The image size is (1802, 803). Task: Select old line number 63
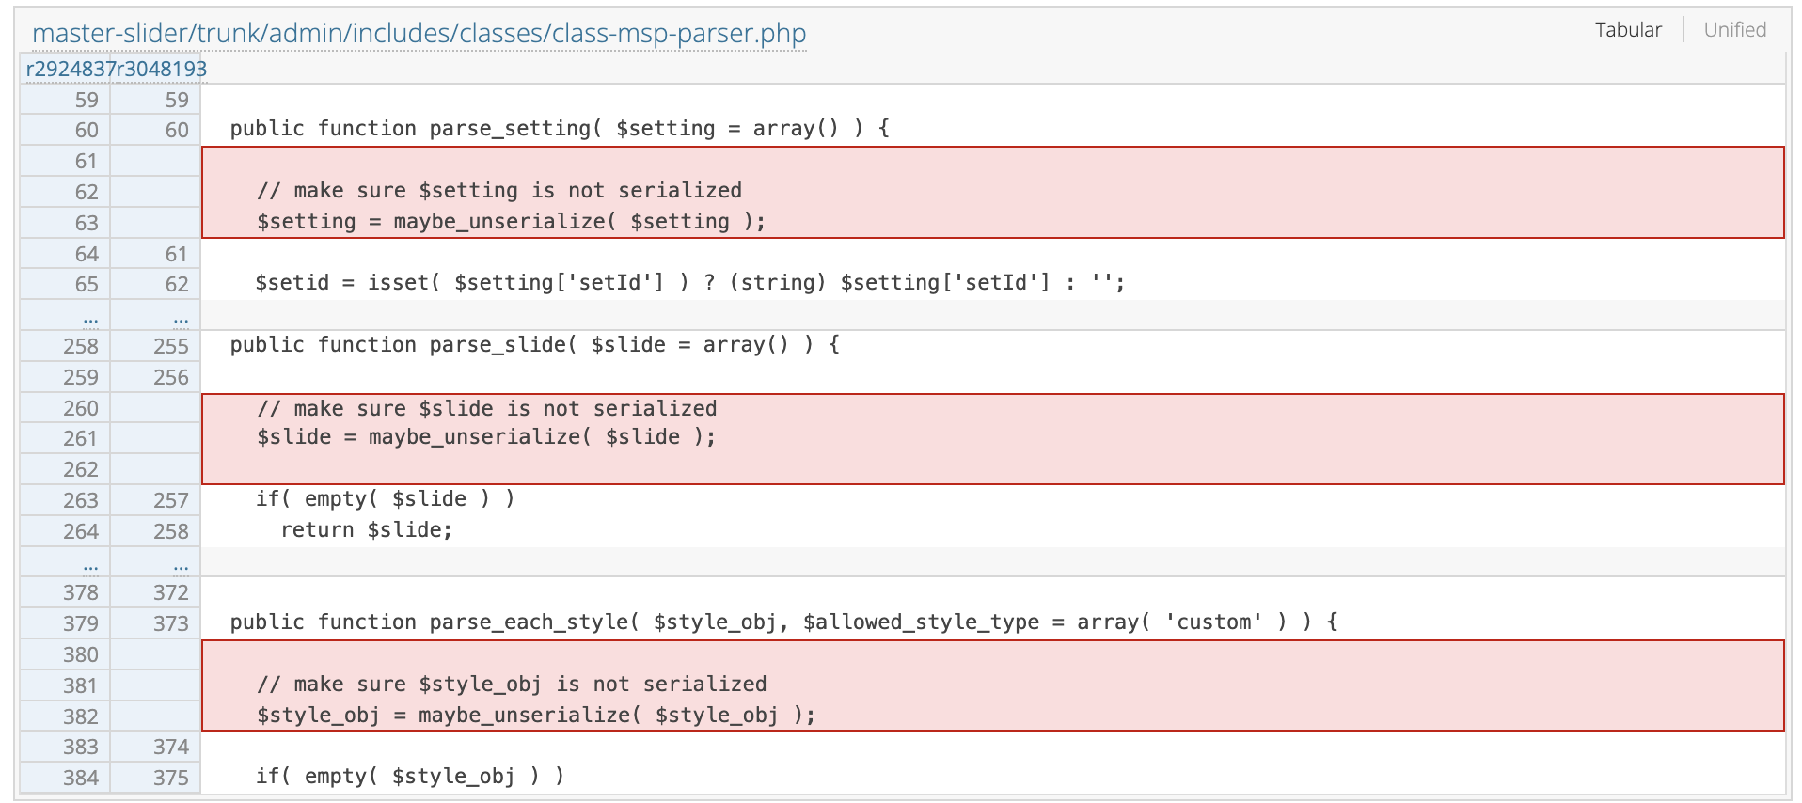(87, 223)
